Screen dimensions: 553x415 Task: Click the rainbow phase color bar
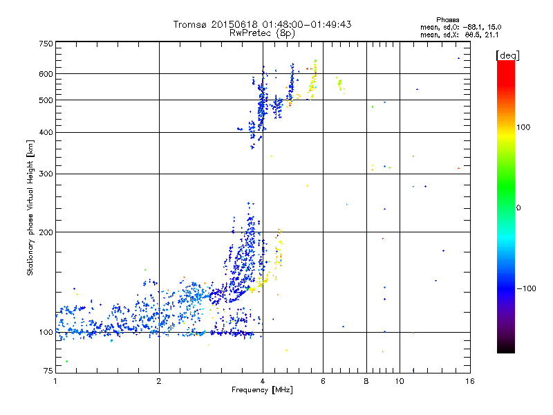point(506,207)
